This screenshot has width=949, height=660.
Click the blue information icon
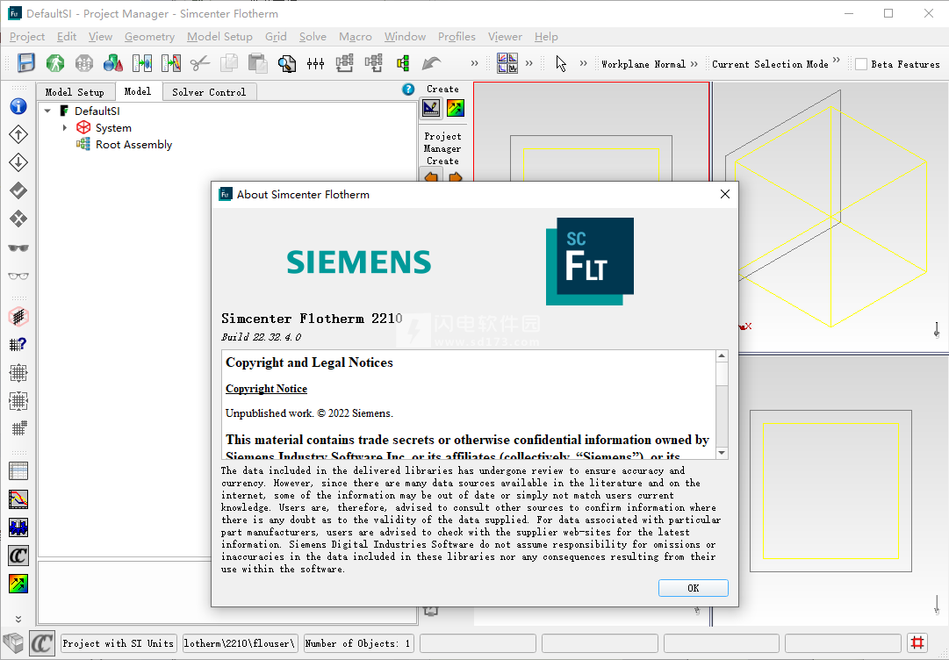coord(18,106)
